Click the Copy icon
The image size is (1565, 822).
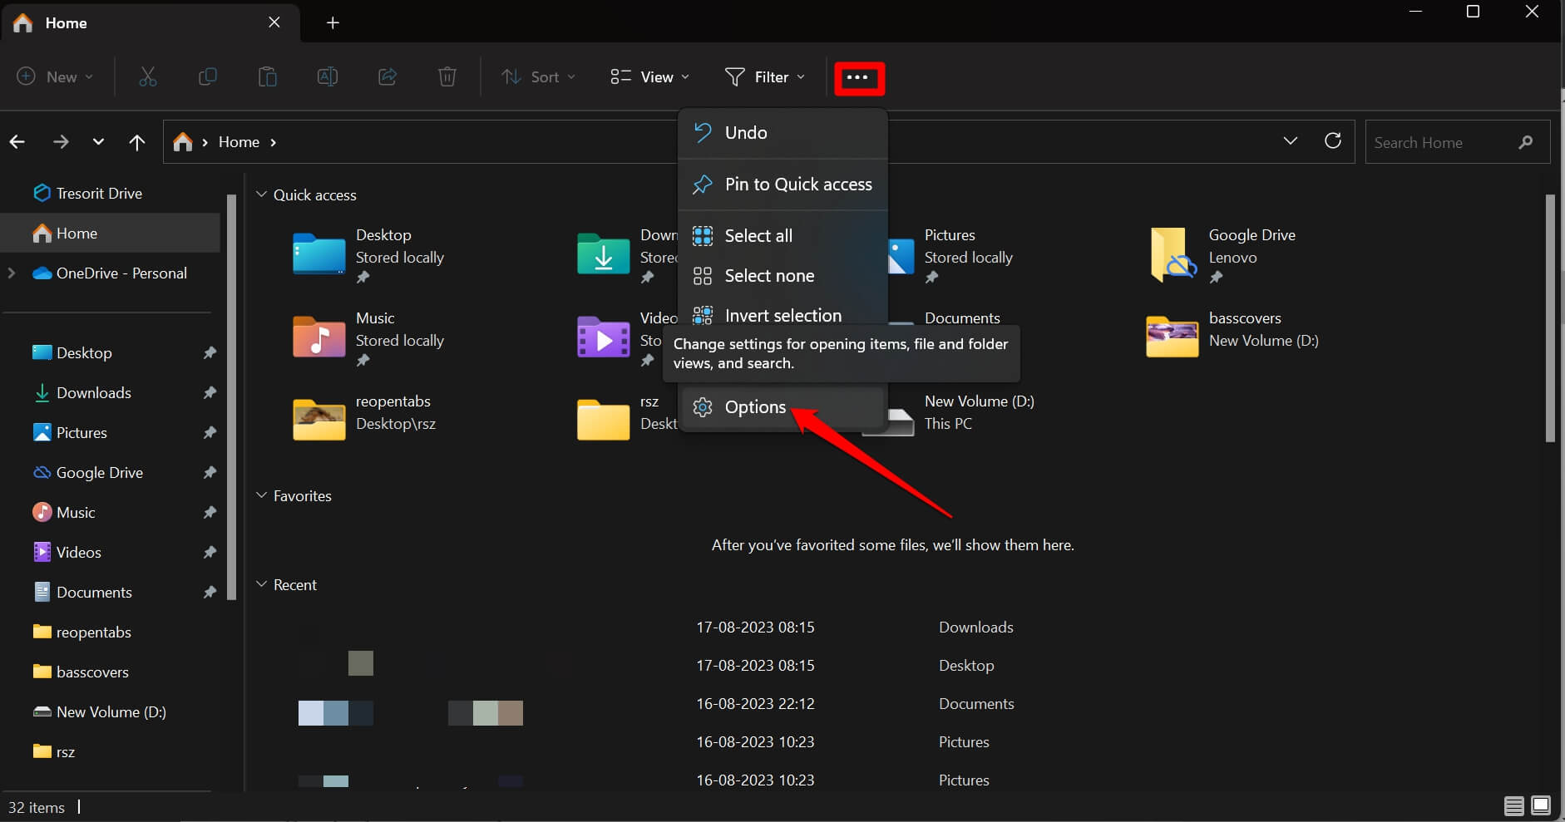207,76
